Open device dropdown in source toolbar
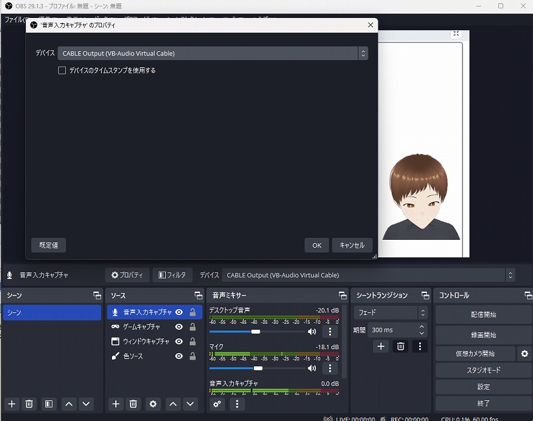This screenshot has width=533, height=421. point(368,275)
